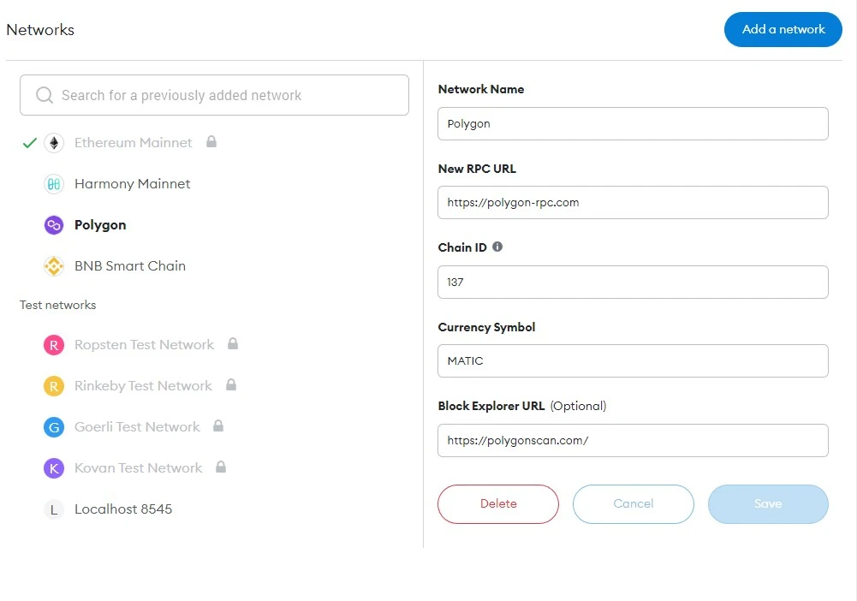Image resolution: width=857 pixels, height=601 pixels.
Task: Click the lock icon beside Ethereum Mainnet
Action: click(x=211, y=142)
